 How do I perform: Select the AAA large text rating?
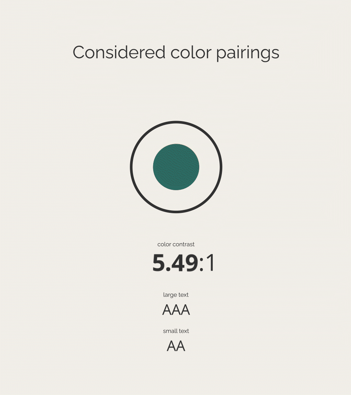[176, 310]
